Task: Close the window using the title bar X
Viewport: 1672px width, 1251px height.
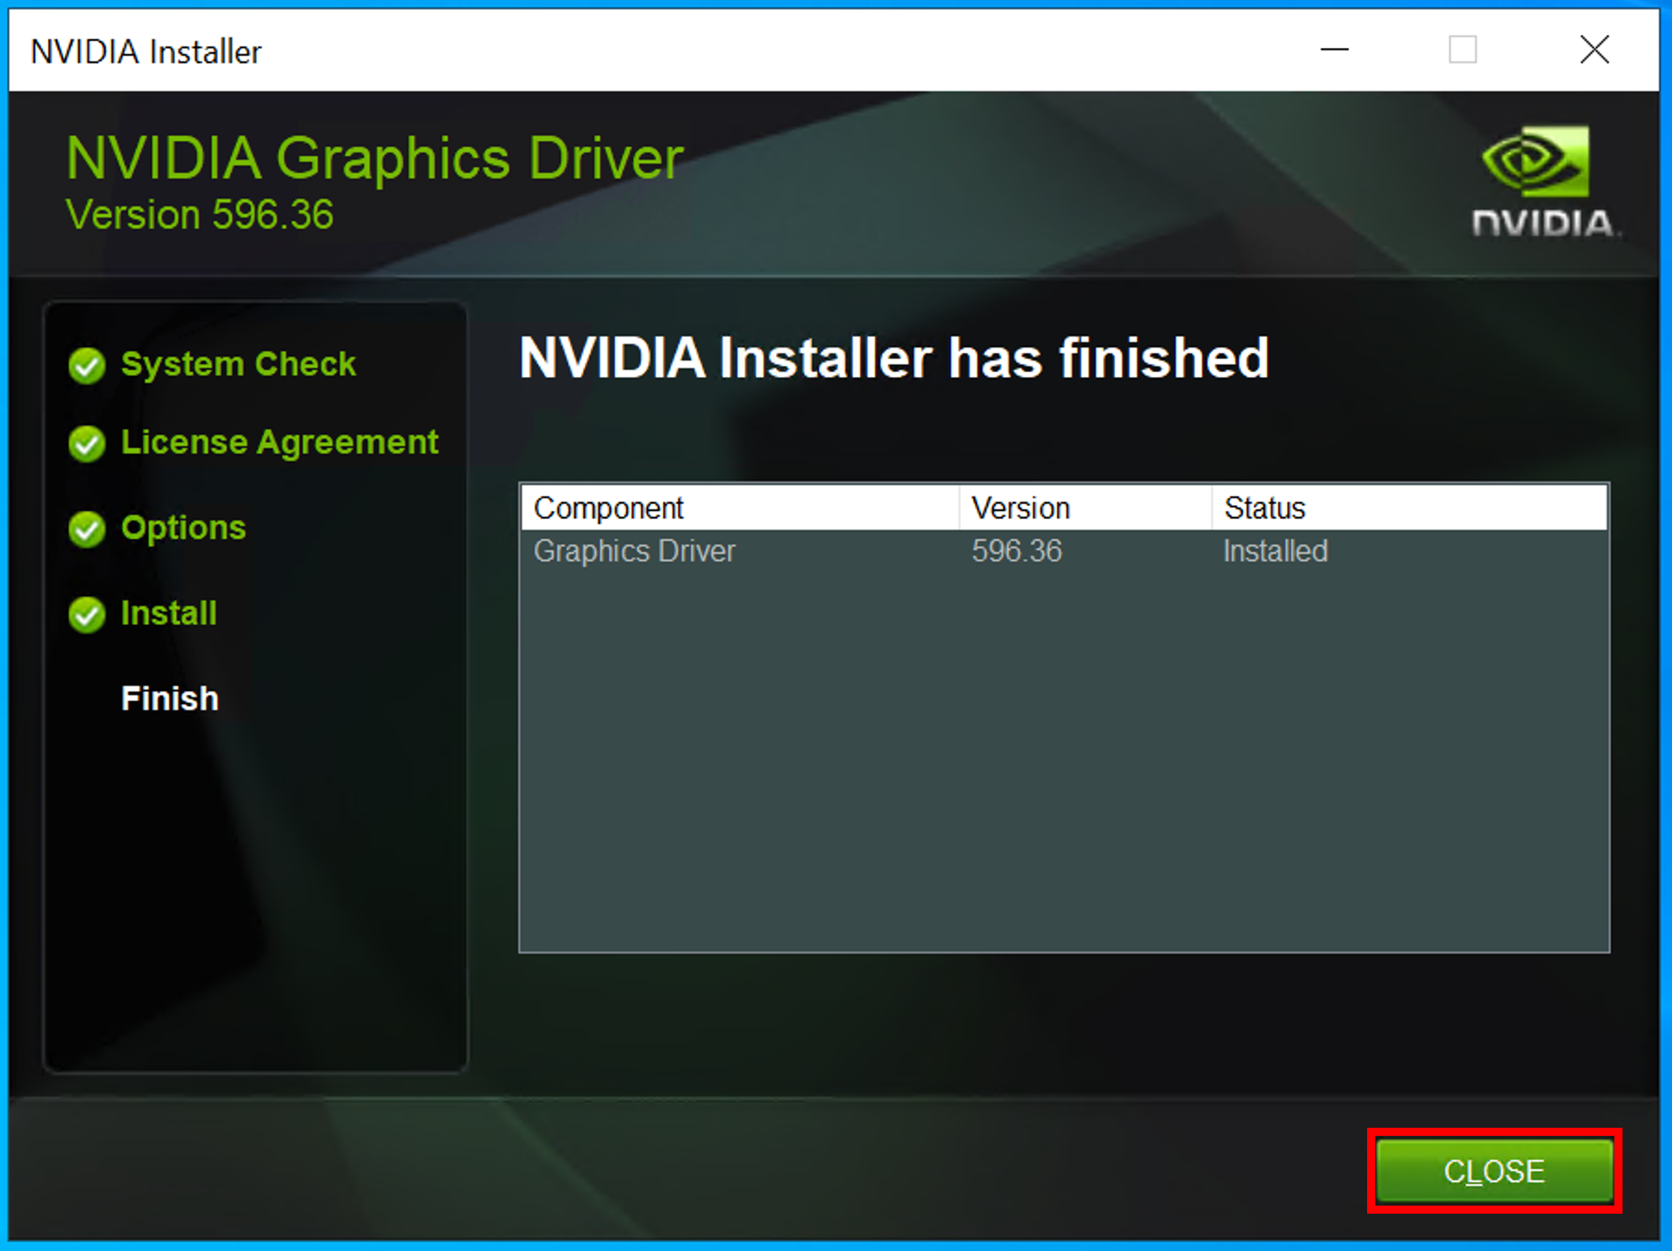Action: coord(1595,50)
